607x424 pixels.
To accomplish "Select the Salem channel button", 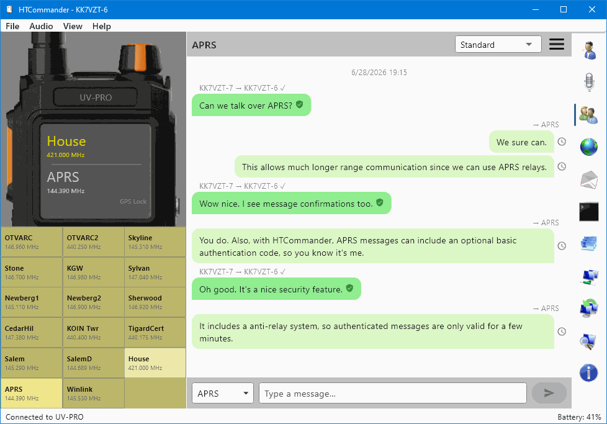I will tap(32, 363).
